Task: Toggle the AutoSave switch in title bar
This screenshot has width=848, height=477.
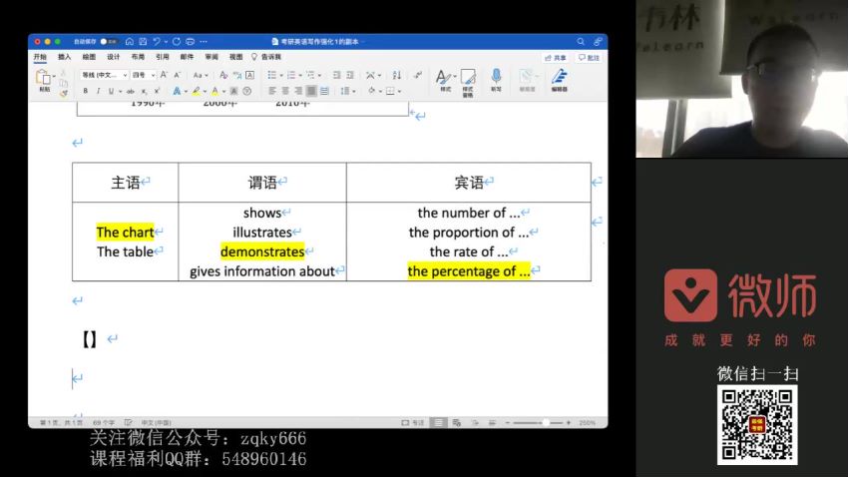Action: 109,42
